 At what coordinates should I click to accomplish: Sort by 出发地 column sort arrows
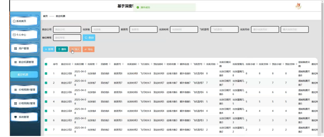(96, 64)
